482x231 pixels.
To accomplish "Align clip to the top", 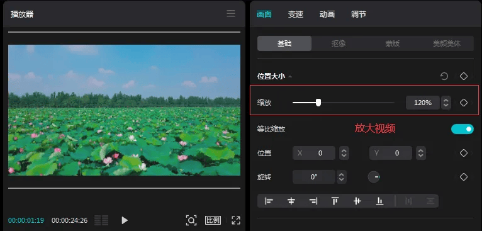I will (x=335, y=201).
